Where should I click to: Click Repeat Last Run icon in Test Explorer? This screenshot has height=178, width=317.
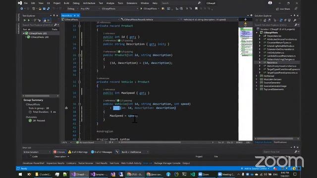tap(35, 20)
